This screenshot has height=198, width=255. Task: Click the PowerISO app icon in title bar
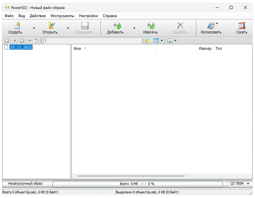pyautogui.click(x=7, y=7)
